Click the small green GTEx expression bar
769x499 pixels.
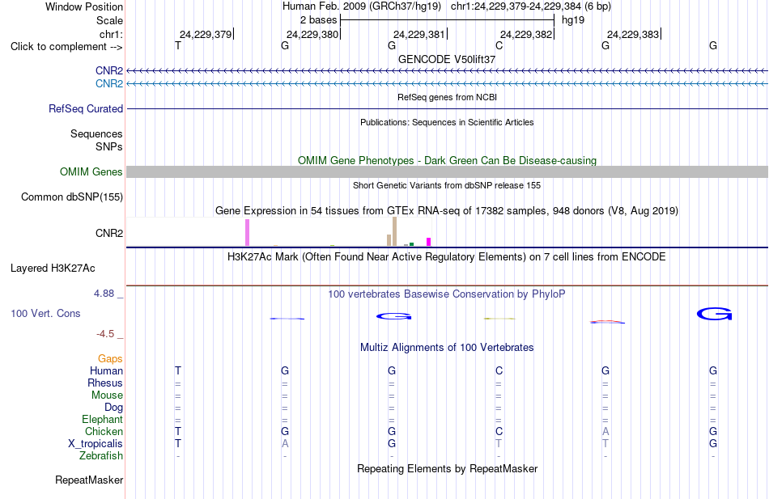(411, 244)
